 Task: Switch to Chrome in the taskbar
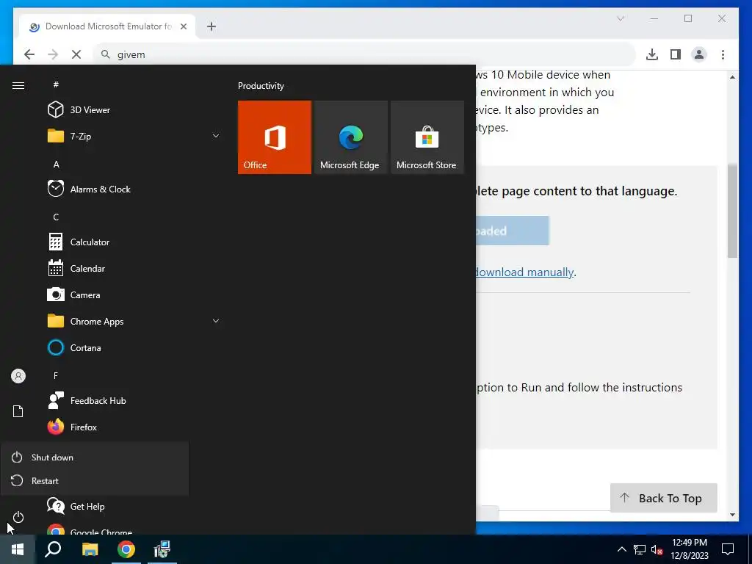(x=126, y=549)
